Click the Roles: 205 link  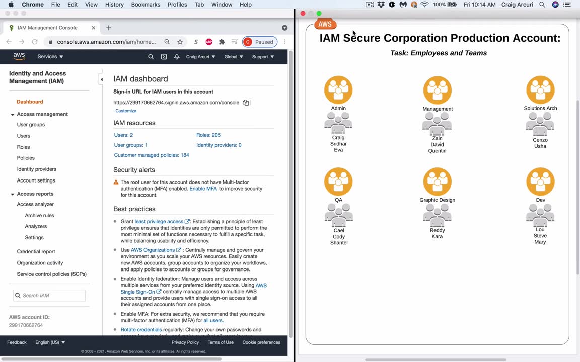pyautogui.click(x=208, y=135)
